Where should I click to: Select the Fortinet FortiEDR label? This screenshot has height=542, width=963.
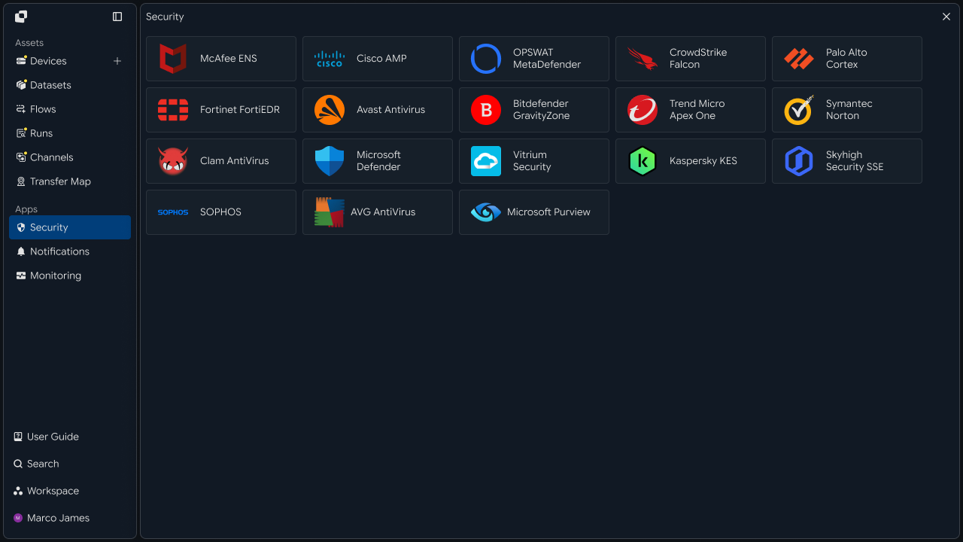(x=240, y=110)
